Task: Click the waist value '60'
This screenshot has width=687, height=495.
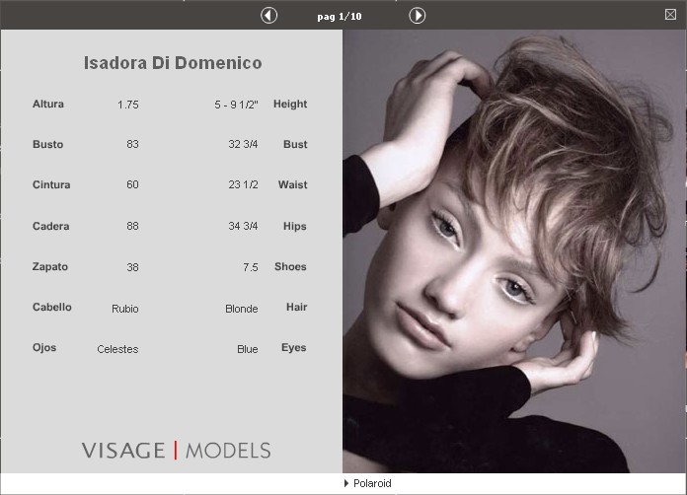Action: [x=132, y=184]
